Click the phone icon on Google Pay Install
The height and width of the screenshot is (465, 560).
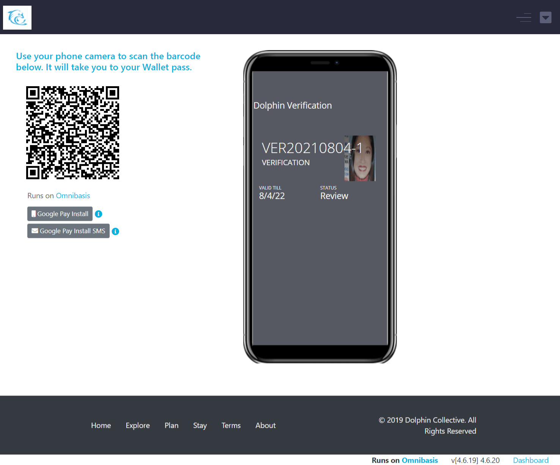tap(33, 214)
